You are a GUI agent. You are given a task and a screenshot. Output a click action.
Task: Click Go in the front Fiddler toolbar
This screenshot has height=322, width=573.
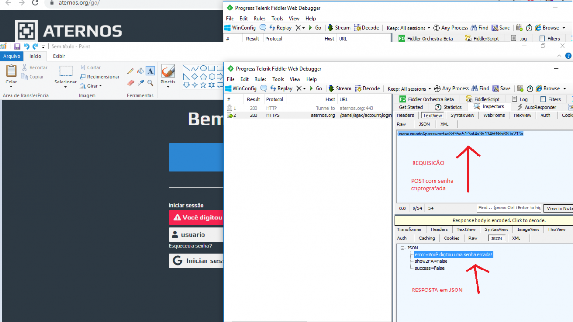(315, 88)
